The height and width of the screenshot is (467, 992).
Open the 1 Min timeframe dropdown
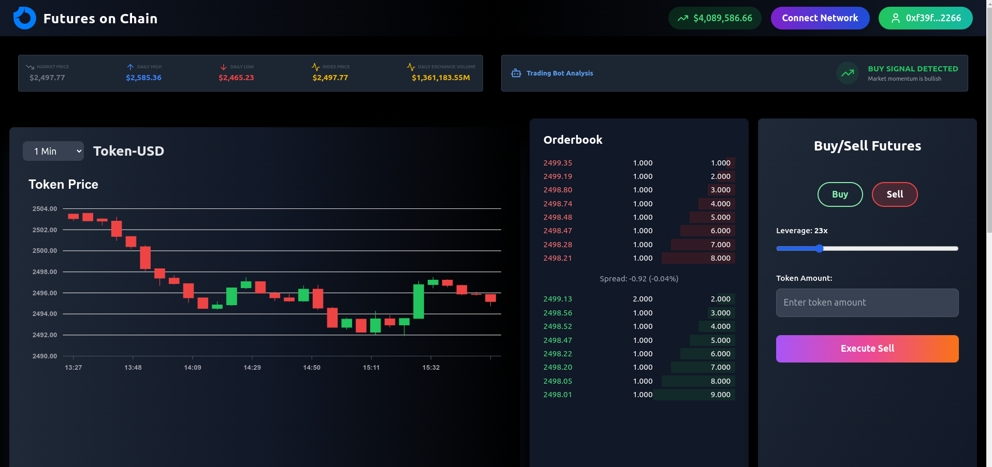pos(53,151)
